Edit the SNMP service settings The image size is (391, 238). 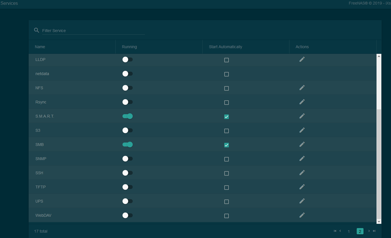302,158
